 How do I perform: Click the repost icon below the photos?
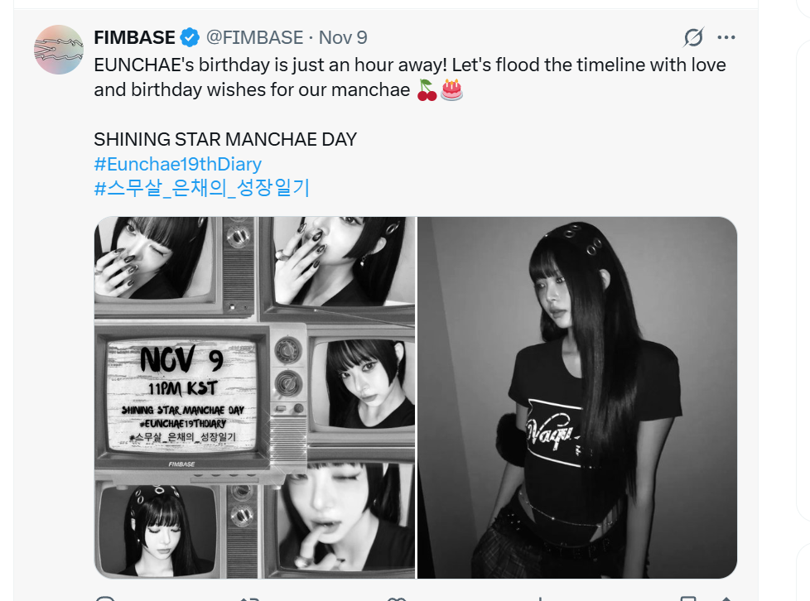[250, 599]
